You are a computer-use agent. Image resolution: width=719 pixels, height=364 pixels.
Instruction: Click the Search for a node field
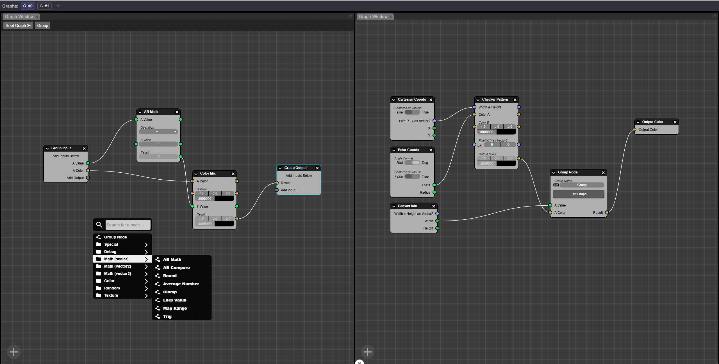[x=128, y=225]
